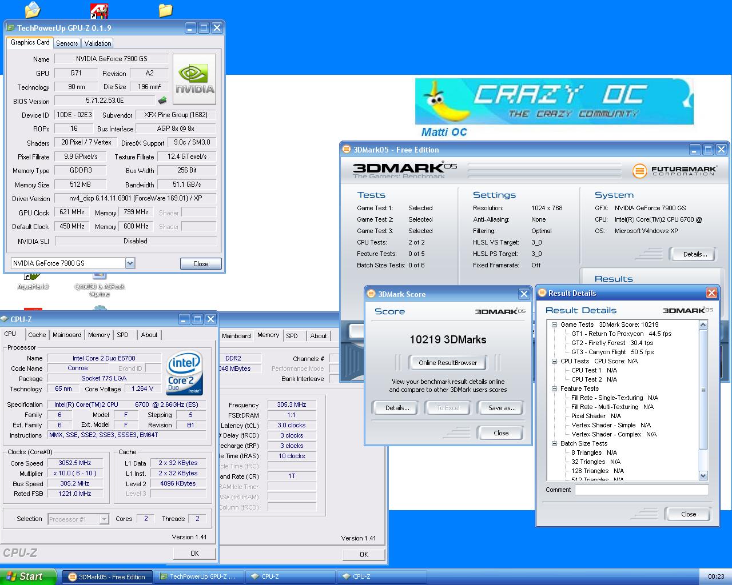The image size is (732, 585).
Task: Open the SPD tab in front CPU-Z
Action: (123, 335)
